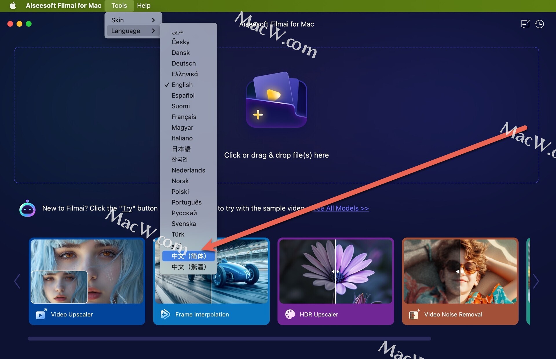Open the Apple menu

point(13,6)
